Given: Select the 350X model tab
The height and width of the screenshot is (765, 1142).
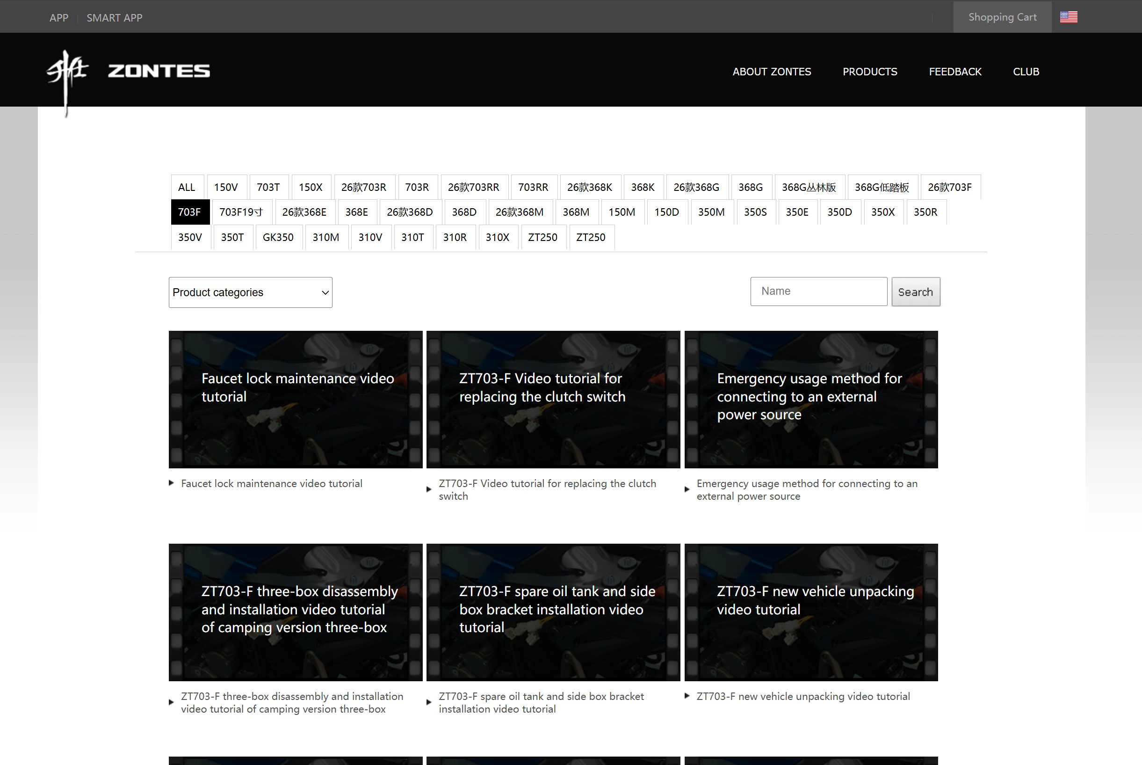Looking at the screenshot, I should click(883, 212).
